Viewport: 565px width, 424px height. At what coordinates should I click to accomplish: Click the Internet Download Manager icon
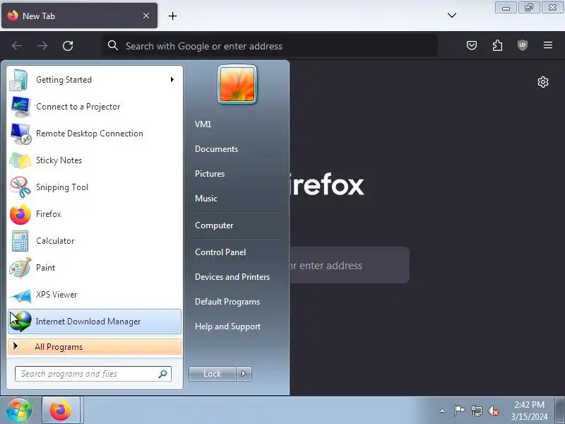20,322
